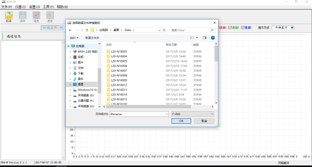Click the magnifier icon in search box
The height and width of the screenshot is (167, 312).
(212, 30)
